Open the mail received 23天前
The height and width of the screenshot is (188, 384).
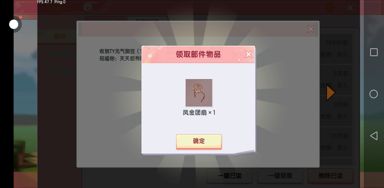[x=336, y=142]
